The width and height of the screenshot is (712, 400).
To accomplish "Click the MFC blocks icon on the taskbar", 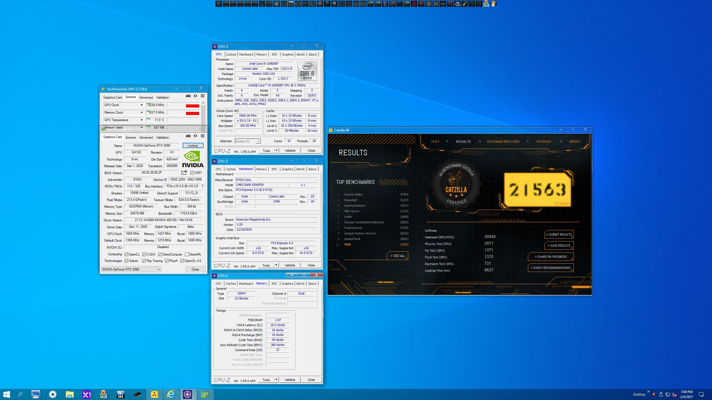I will pos(103,394).
